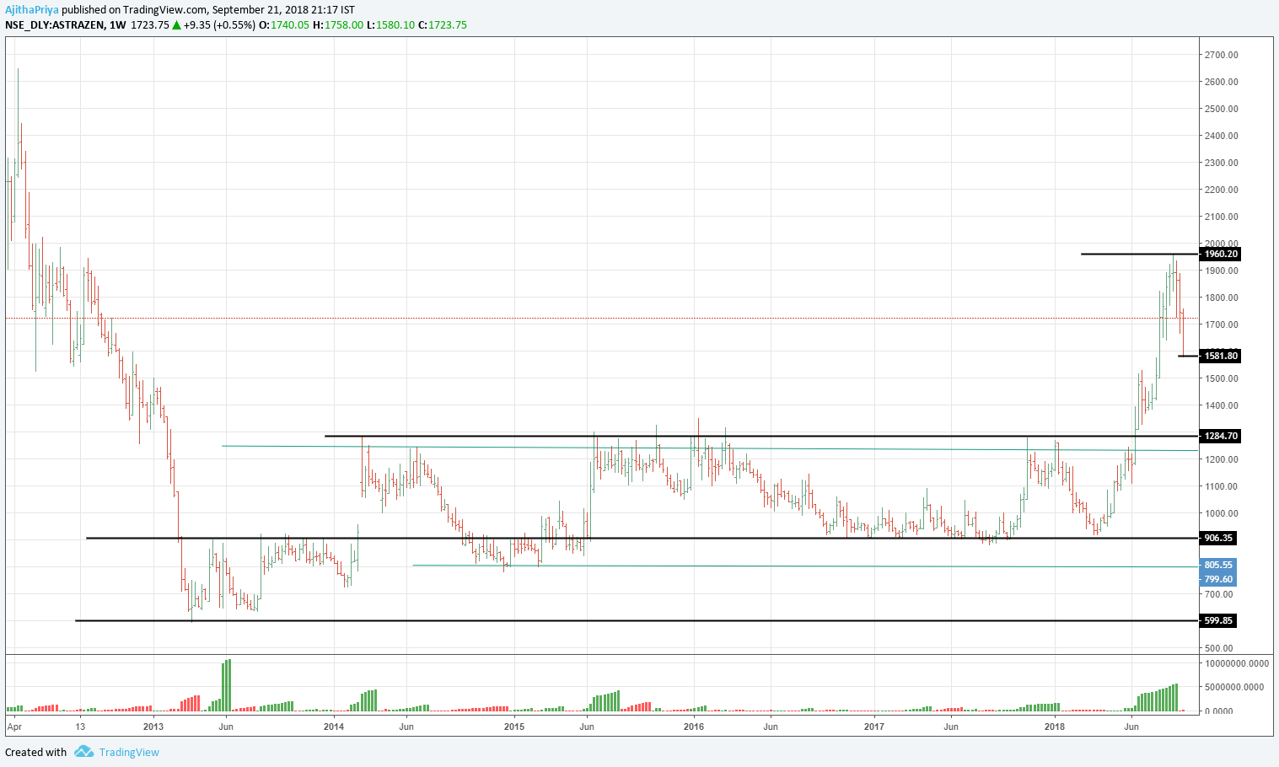Select the blue 805.55 price tag
The height and width of the screenshot is (767, 1279).
click(1218, 565)
